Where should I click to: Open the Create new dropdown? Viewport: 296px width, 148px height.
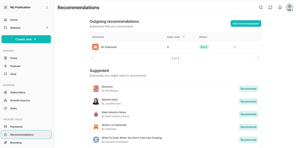coord(26,39)
